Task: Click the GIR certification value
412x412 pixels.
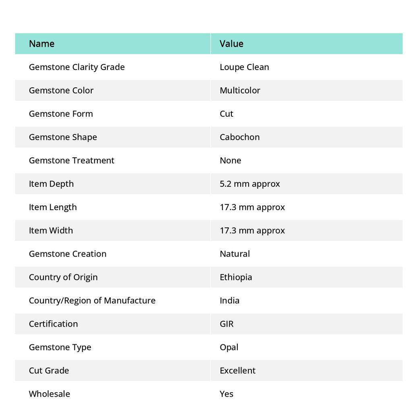Action: click(227, 324)
